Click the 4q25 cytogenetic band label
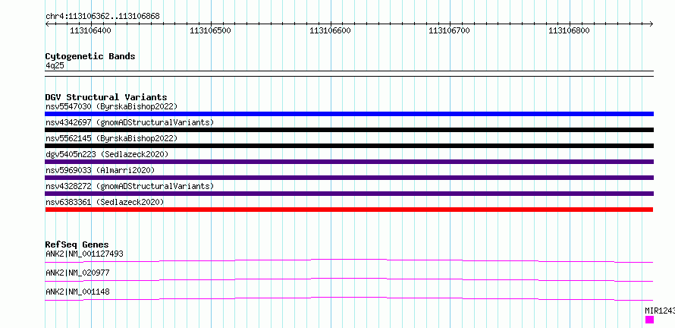The width and height of the screenshot is (675, 328). (x=55, y=65)
